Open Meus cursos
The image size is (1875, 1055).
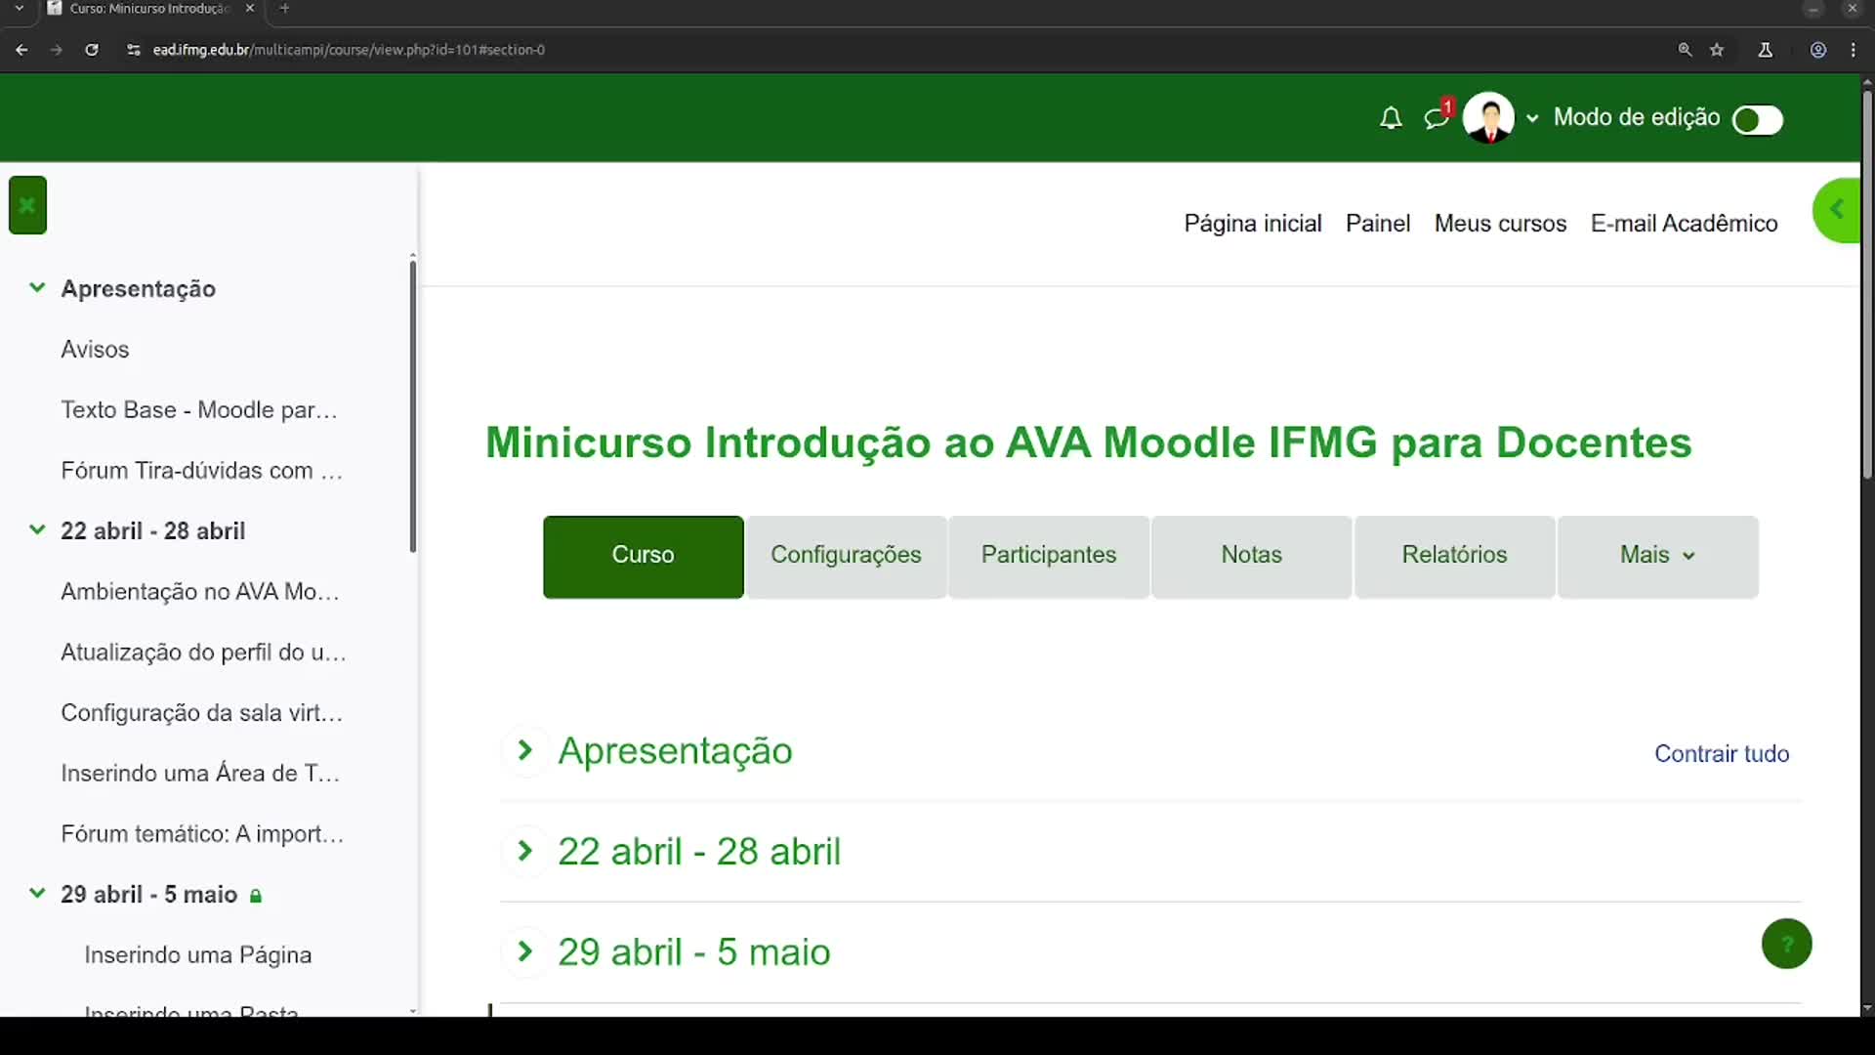pos(1500,224)
